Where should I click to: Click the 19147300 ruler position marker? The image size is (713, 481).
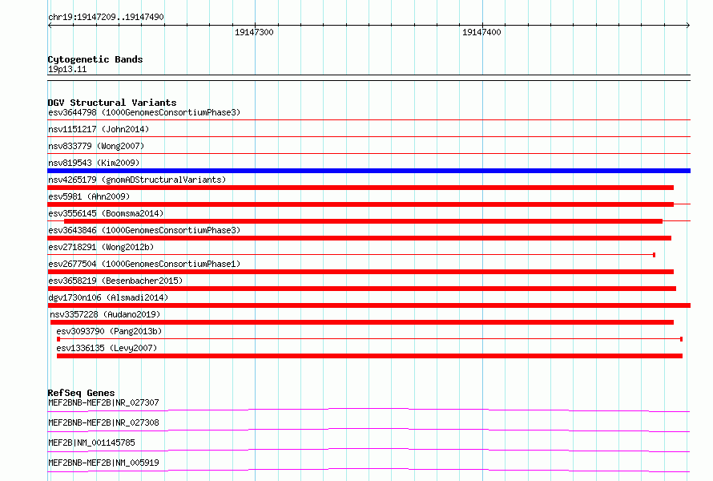[x=254, y=32]
